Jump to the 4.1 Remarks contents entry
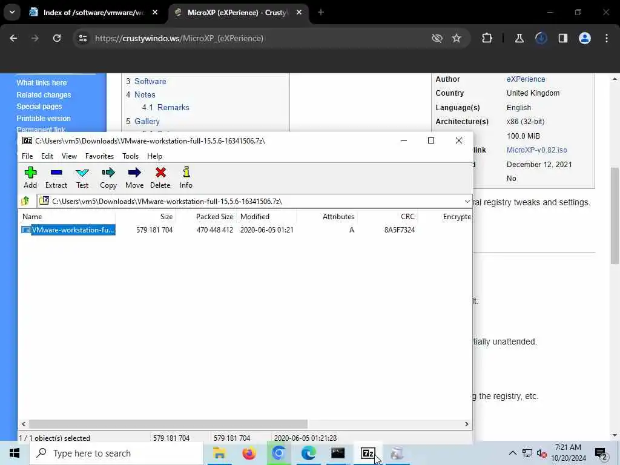The width and height of the screenshot is (620, 465). click(x=166, y=108)
